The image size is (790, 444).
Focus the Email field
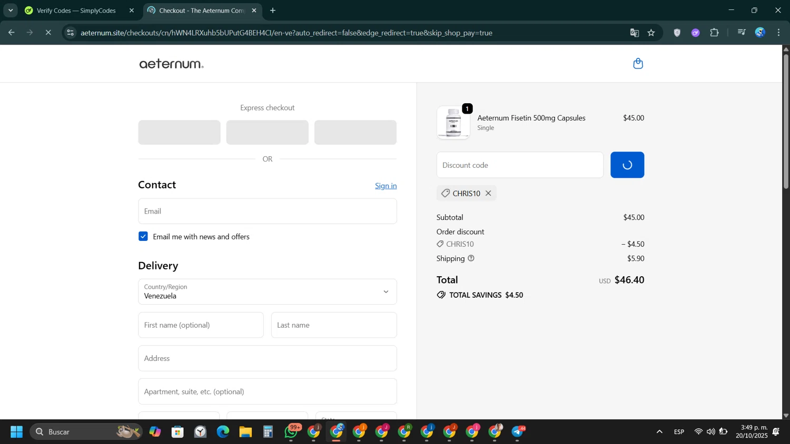click(x=268, y=211)
